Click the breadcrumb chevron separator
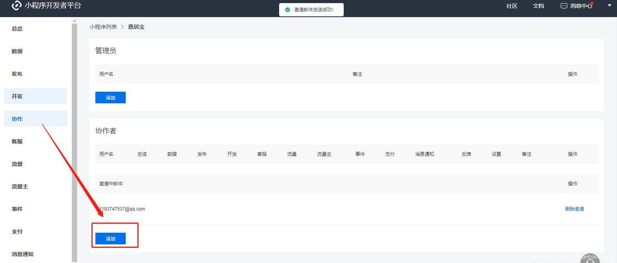This screenshot has height=263, width=617. click(122, 27)
